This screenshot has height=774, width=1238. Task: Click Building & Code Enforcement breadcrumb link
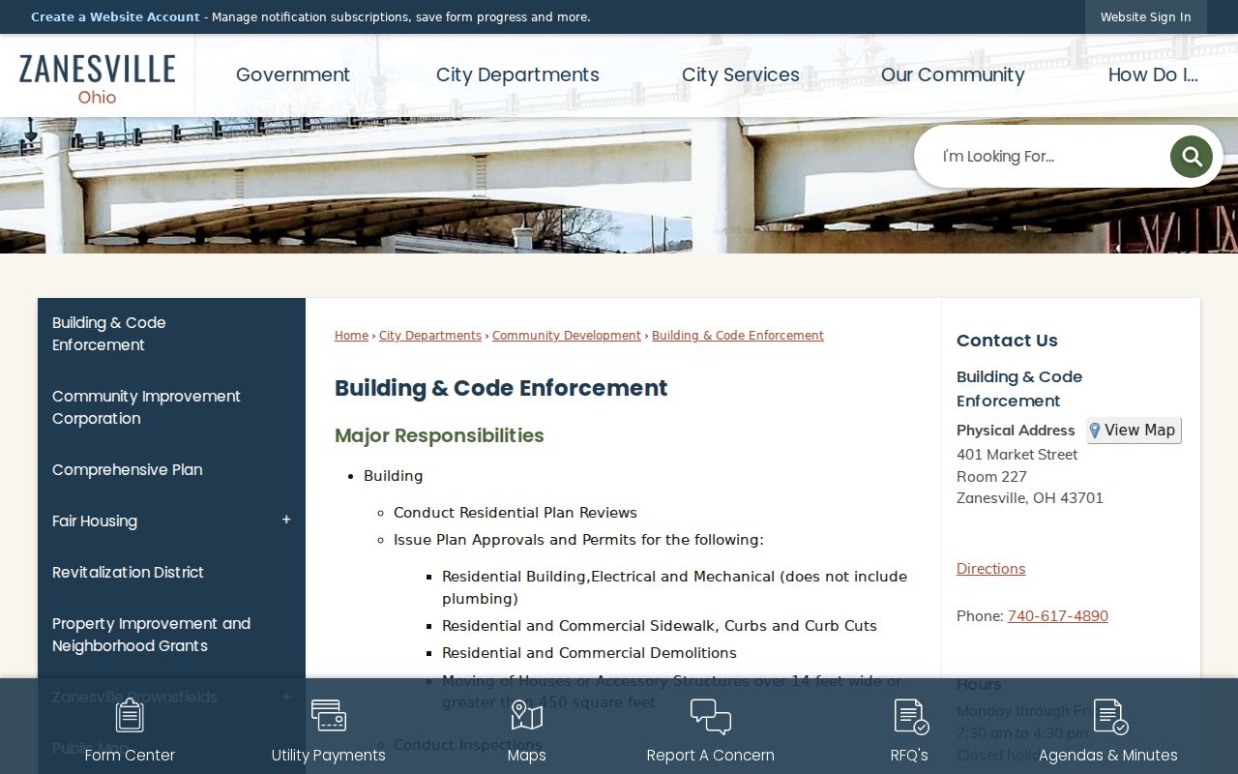pos(738,336)
